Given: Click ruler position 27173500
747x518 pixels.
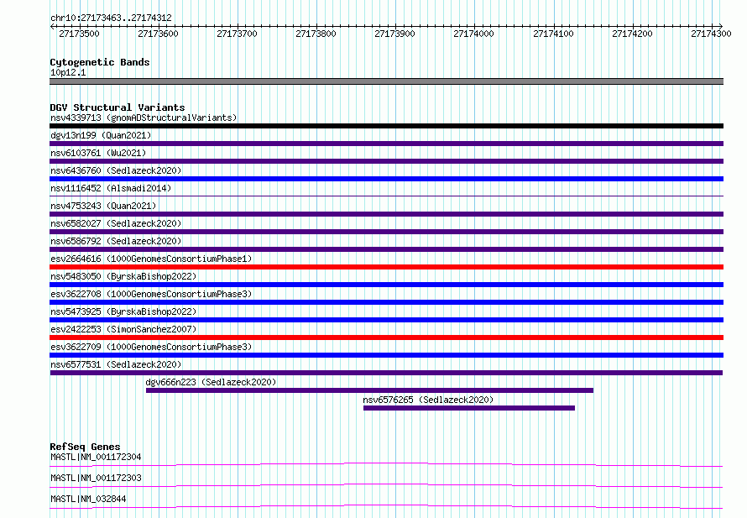Looking at the screenshot, I should 79,34.
